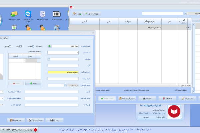Click the نام شرکت یا فروشگاه شما heading
200x133 pixels.
151,106
